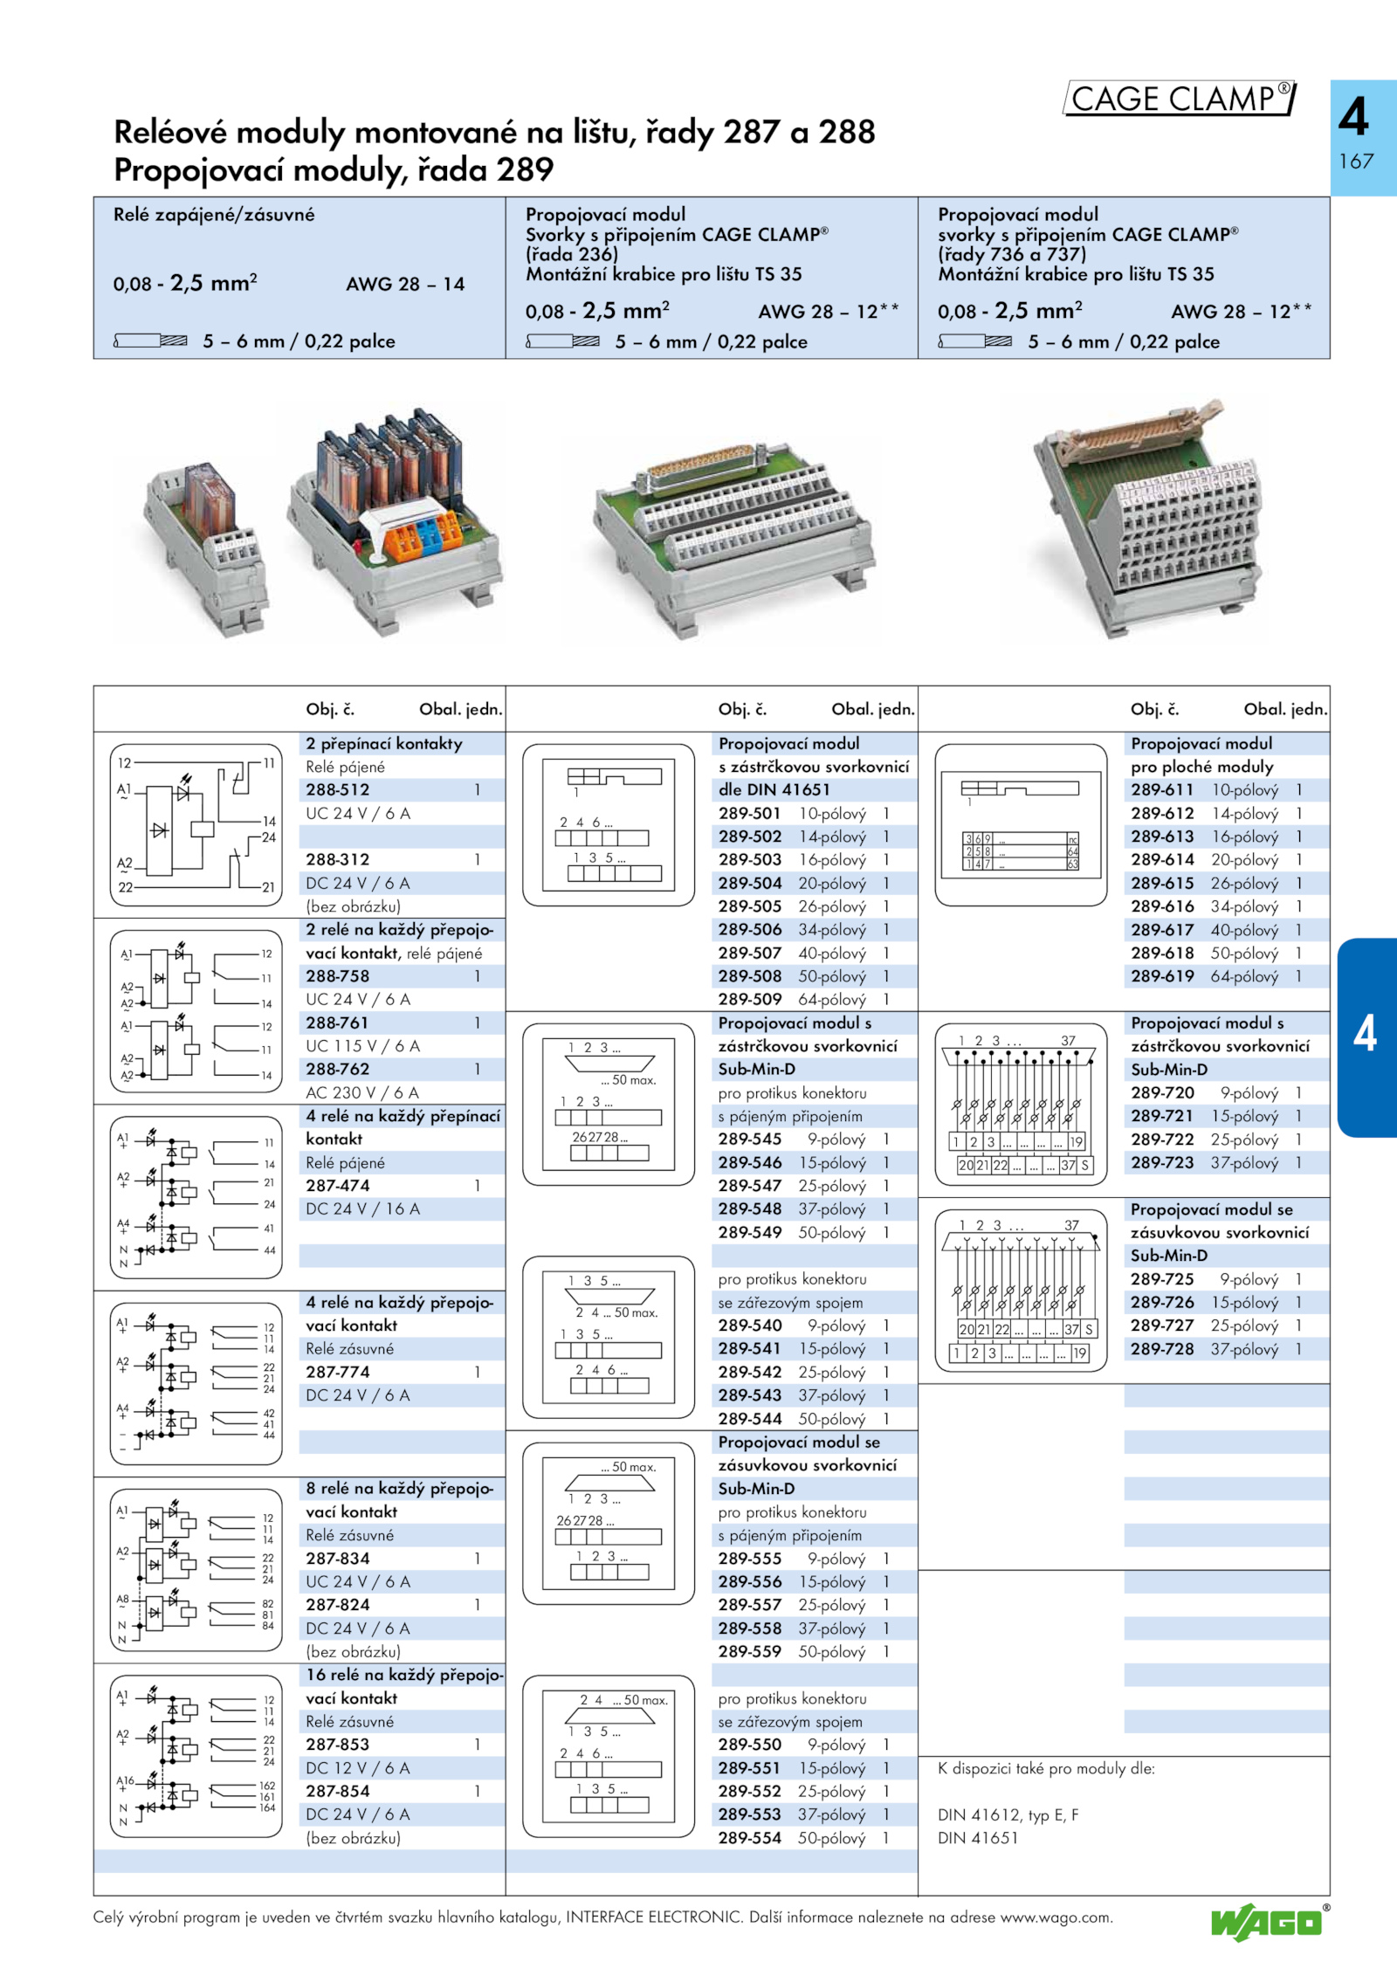Click page number 167

tap(1356, 162)
